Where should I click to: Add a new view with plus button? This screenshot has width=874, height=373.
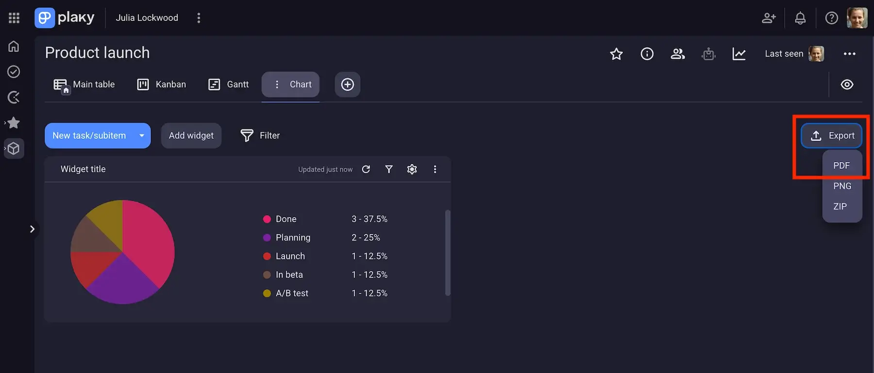348,84
